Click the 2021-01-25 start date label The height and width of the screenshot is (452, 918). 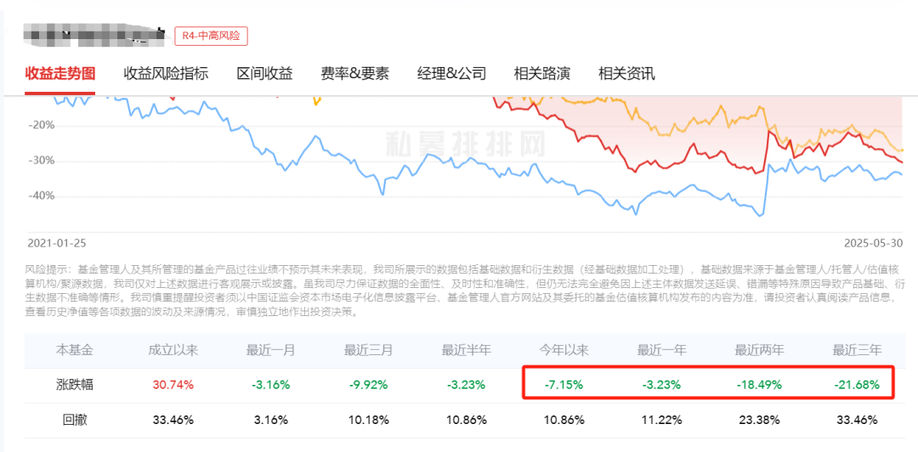pyautogui.click(x=56, y=242)
